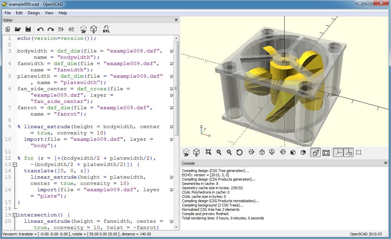391x239 pixels.
Task: Zoom in on the 3D viewport
Action: pyautogui.click(x=219, y=152)
